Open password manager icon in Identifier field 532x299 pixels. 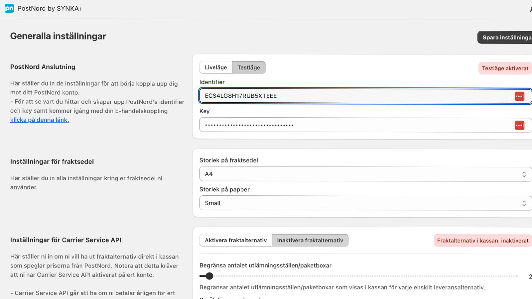(519, 96)
